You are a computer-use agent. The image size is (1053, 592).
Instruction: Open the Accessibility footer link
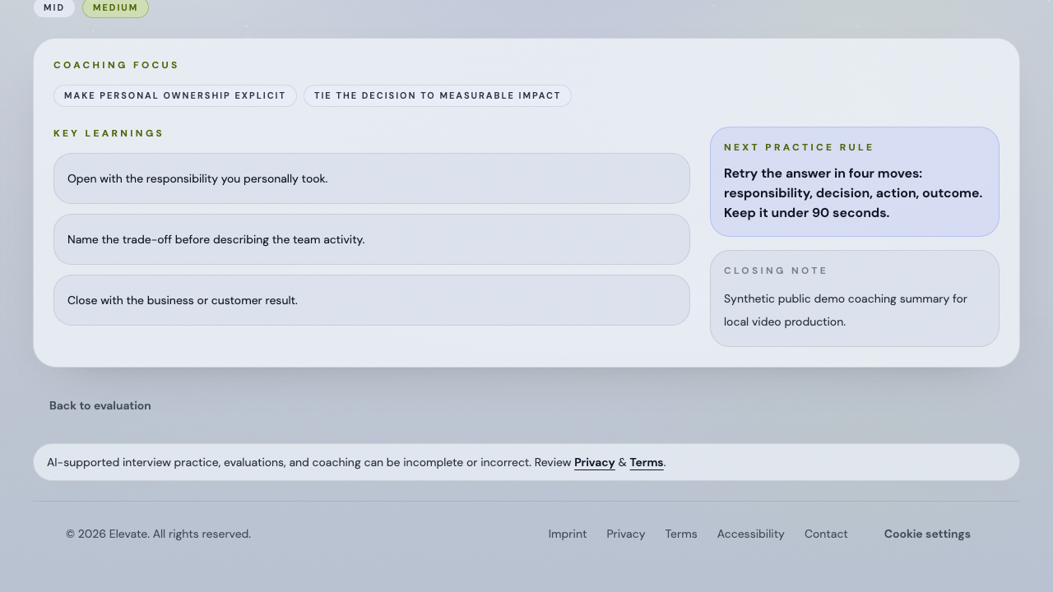point(751,534)
